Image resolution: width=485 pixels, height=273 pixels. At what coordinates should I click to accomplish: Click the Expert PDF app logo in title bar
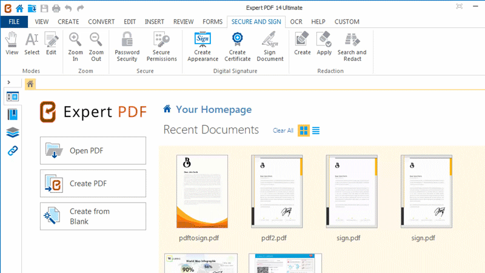[x=8, y=8]
